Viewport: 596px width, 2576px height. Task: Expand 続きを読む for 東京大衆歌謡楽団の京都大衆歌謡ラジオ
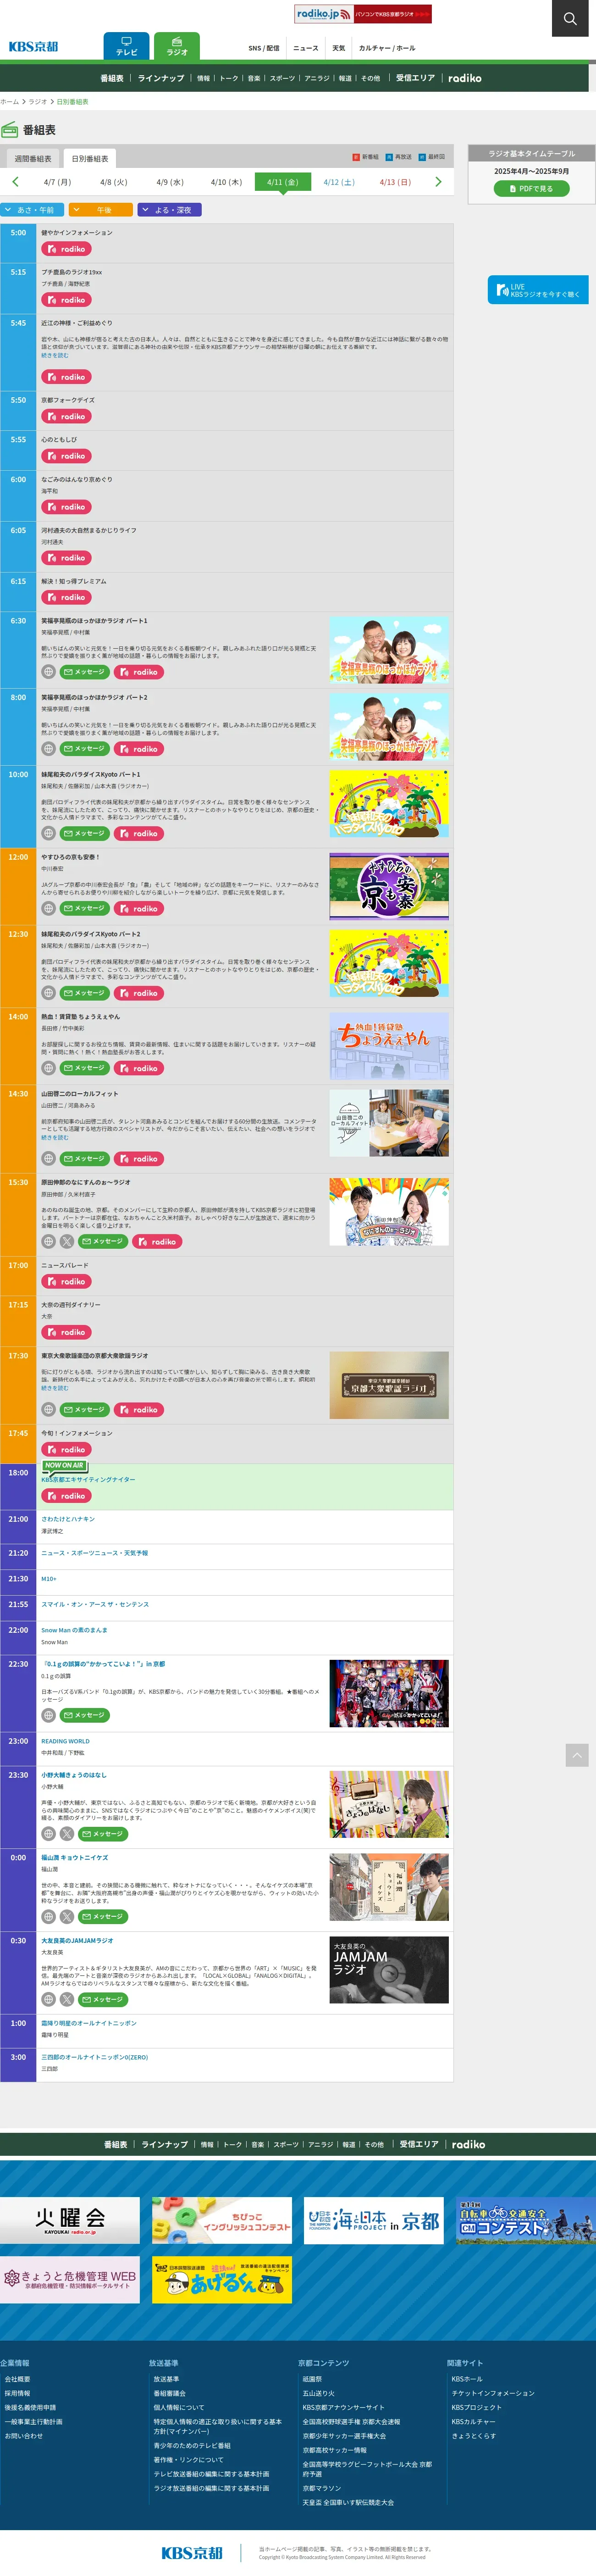55,1388
